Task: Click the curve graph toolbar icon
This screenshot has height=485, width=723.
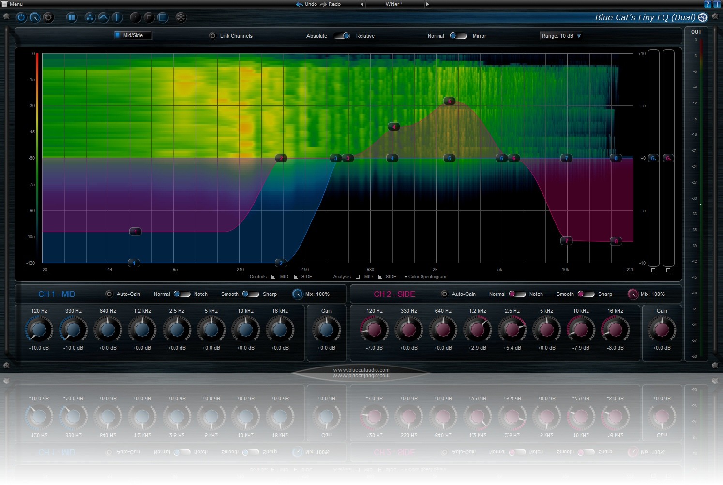Action: click(x=103, y=17)
